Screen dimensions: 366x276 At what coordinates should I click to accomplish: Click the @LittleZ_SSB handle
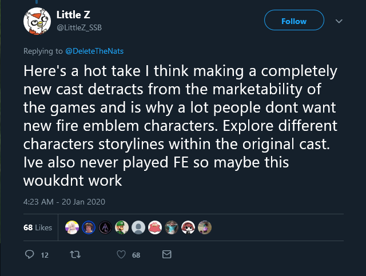coord(79,27)
